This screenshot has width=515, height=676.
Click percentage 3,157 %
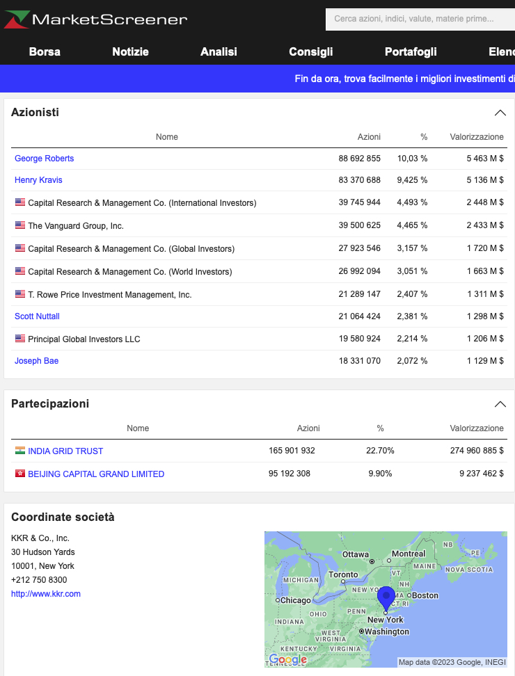(412, 248)
